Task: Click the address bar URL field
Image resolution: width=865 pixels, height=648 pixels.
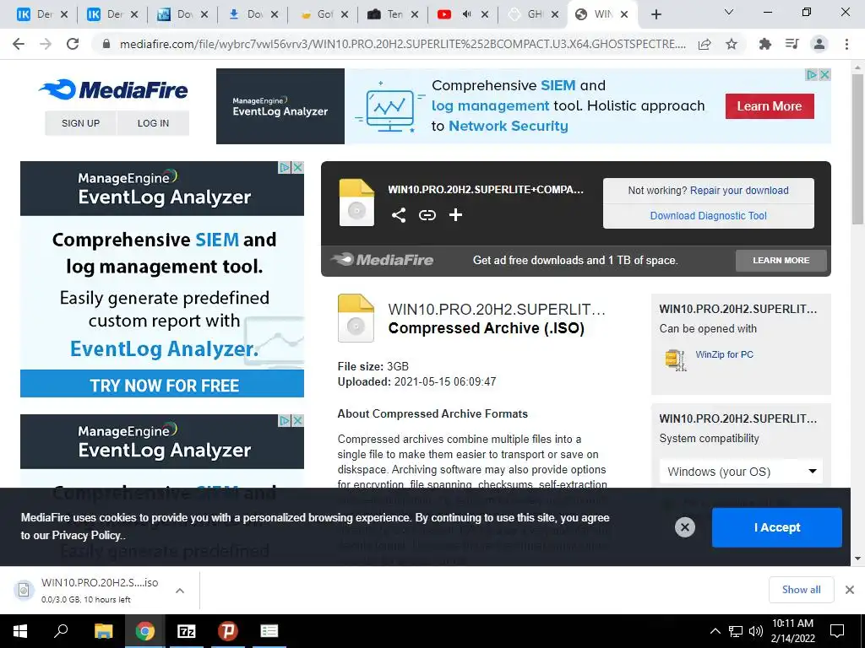Action: tap(403, 44)
